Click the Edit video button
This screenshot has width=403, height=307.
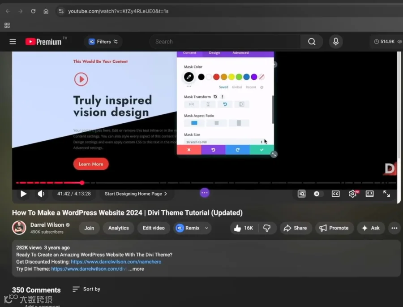coord(154,228)
